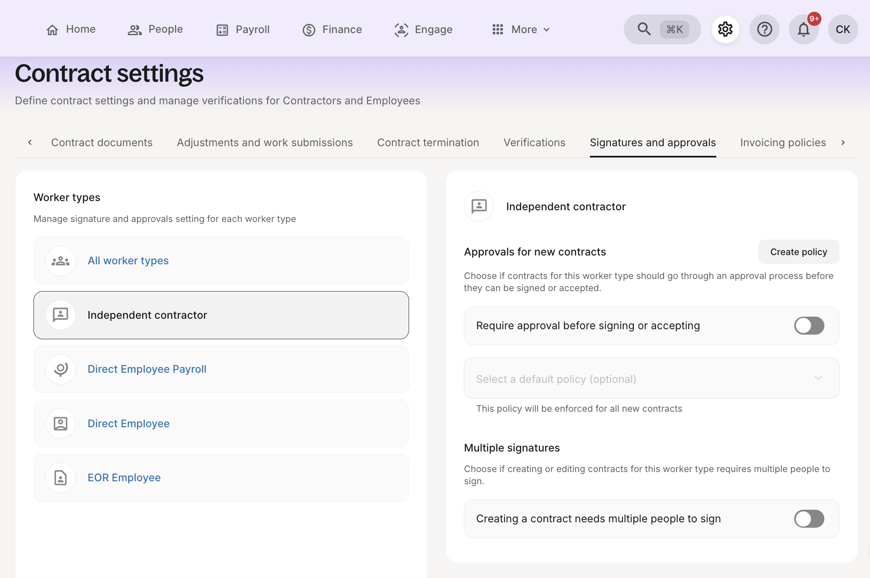Open settings gear icon
The width and height of the screenshot is (870, 578).
point(725,29)
